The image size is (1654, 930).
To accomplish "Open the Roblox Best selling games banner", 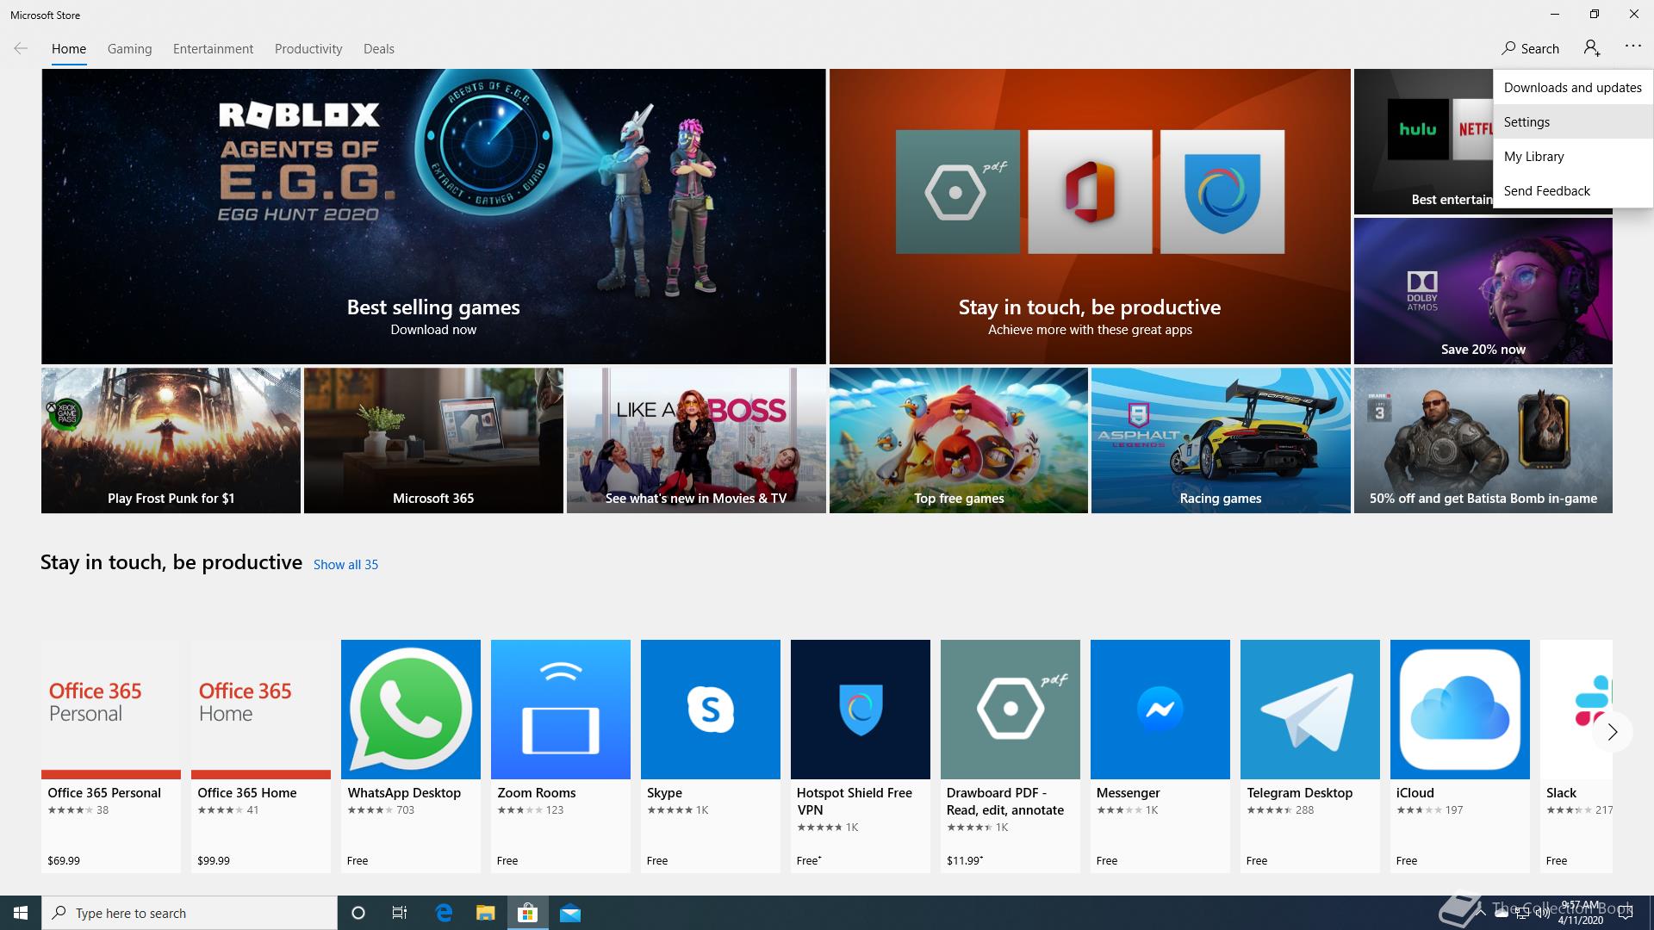I will click(433, 216).
